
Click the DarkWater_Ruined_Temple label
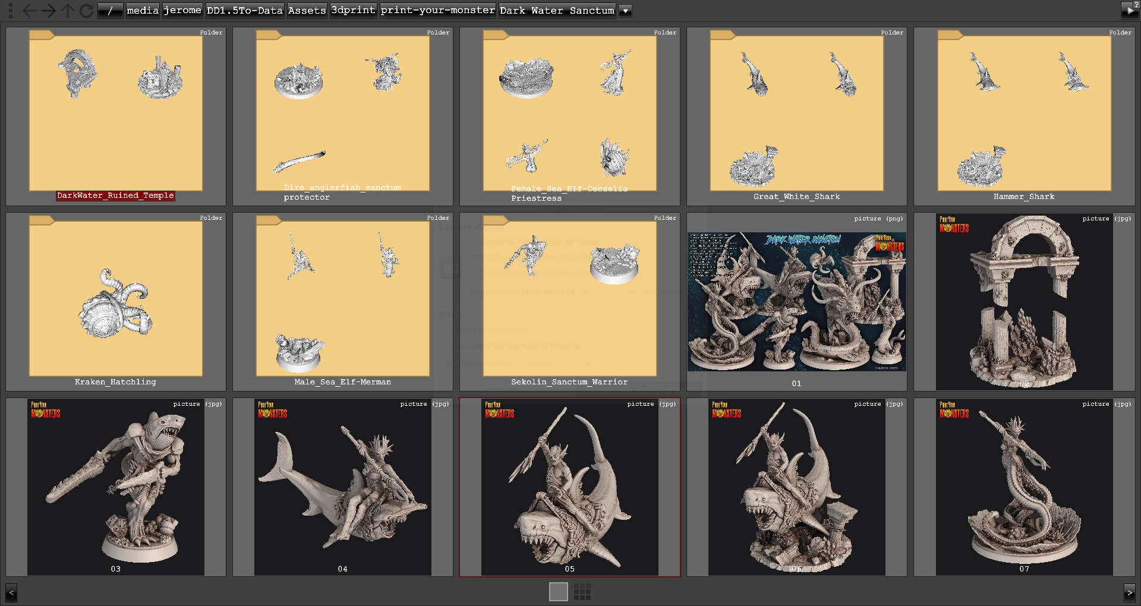click(115, 195)
